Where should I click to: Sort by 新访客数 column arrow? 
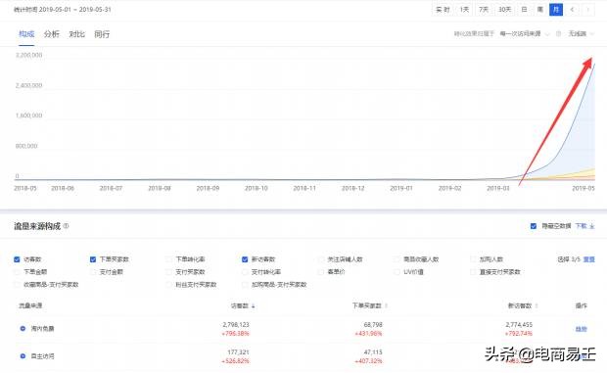pyautogui.click(x=537, y=306)
